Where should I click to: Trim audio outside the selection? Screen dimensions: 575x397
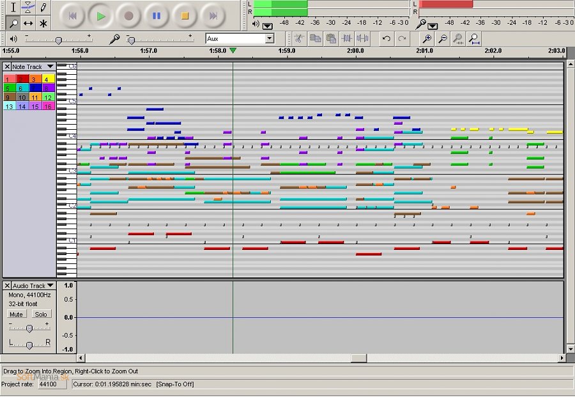[x=346, y=38]
